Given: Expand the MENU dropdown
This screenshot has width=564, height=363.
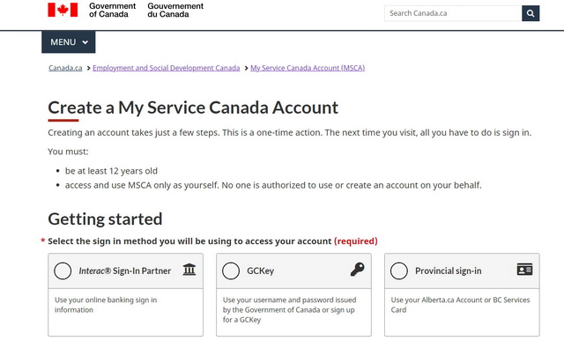Looking at the screenshot, I should (x=68, y=42).
